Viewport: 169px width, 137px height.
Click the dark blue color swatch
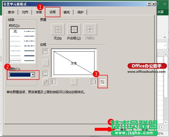[20, 75]
